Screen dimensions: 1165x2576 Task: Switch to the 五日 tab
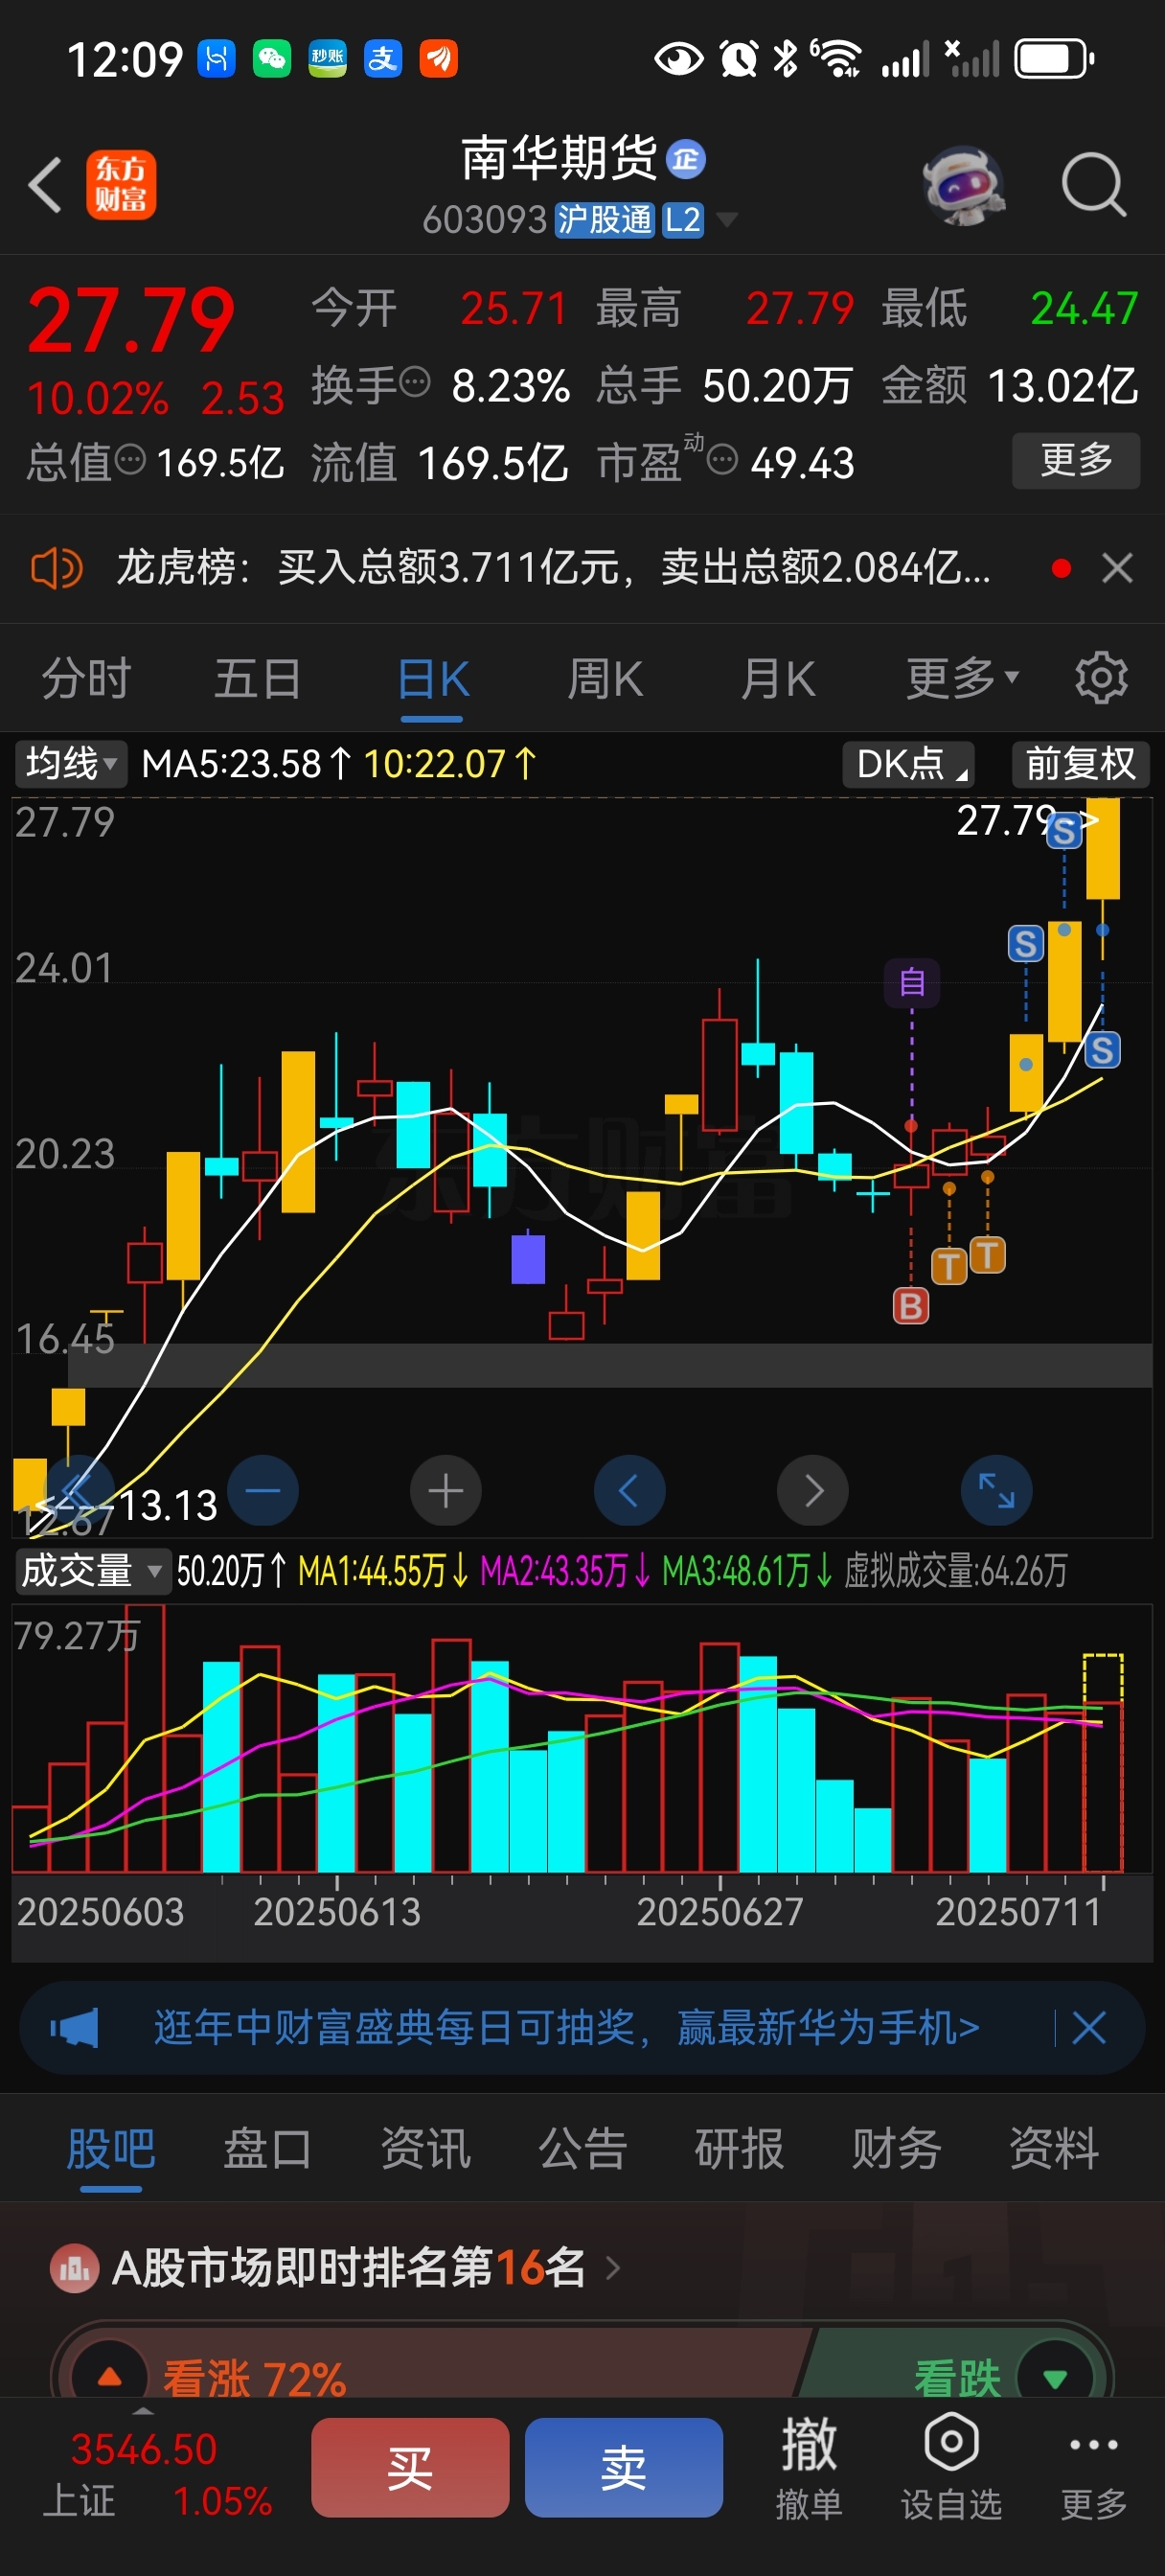[258, 678]
